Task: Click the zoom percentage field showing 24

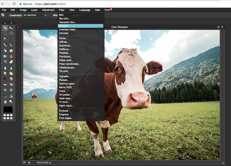Action: point(24,162)
